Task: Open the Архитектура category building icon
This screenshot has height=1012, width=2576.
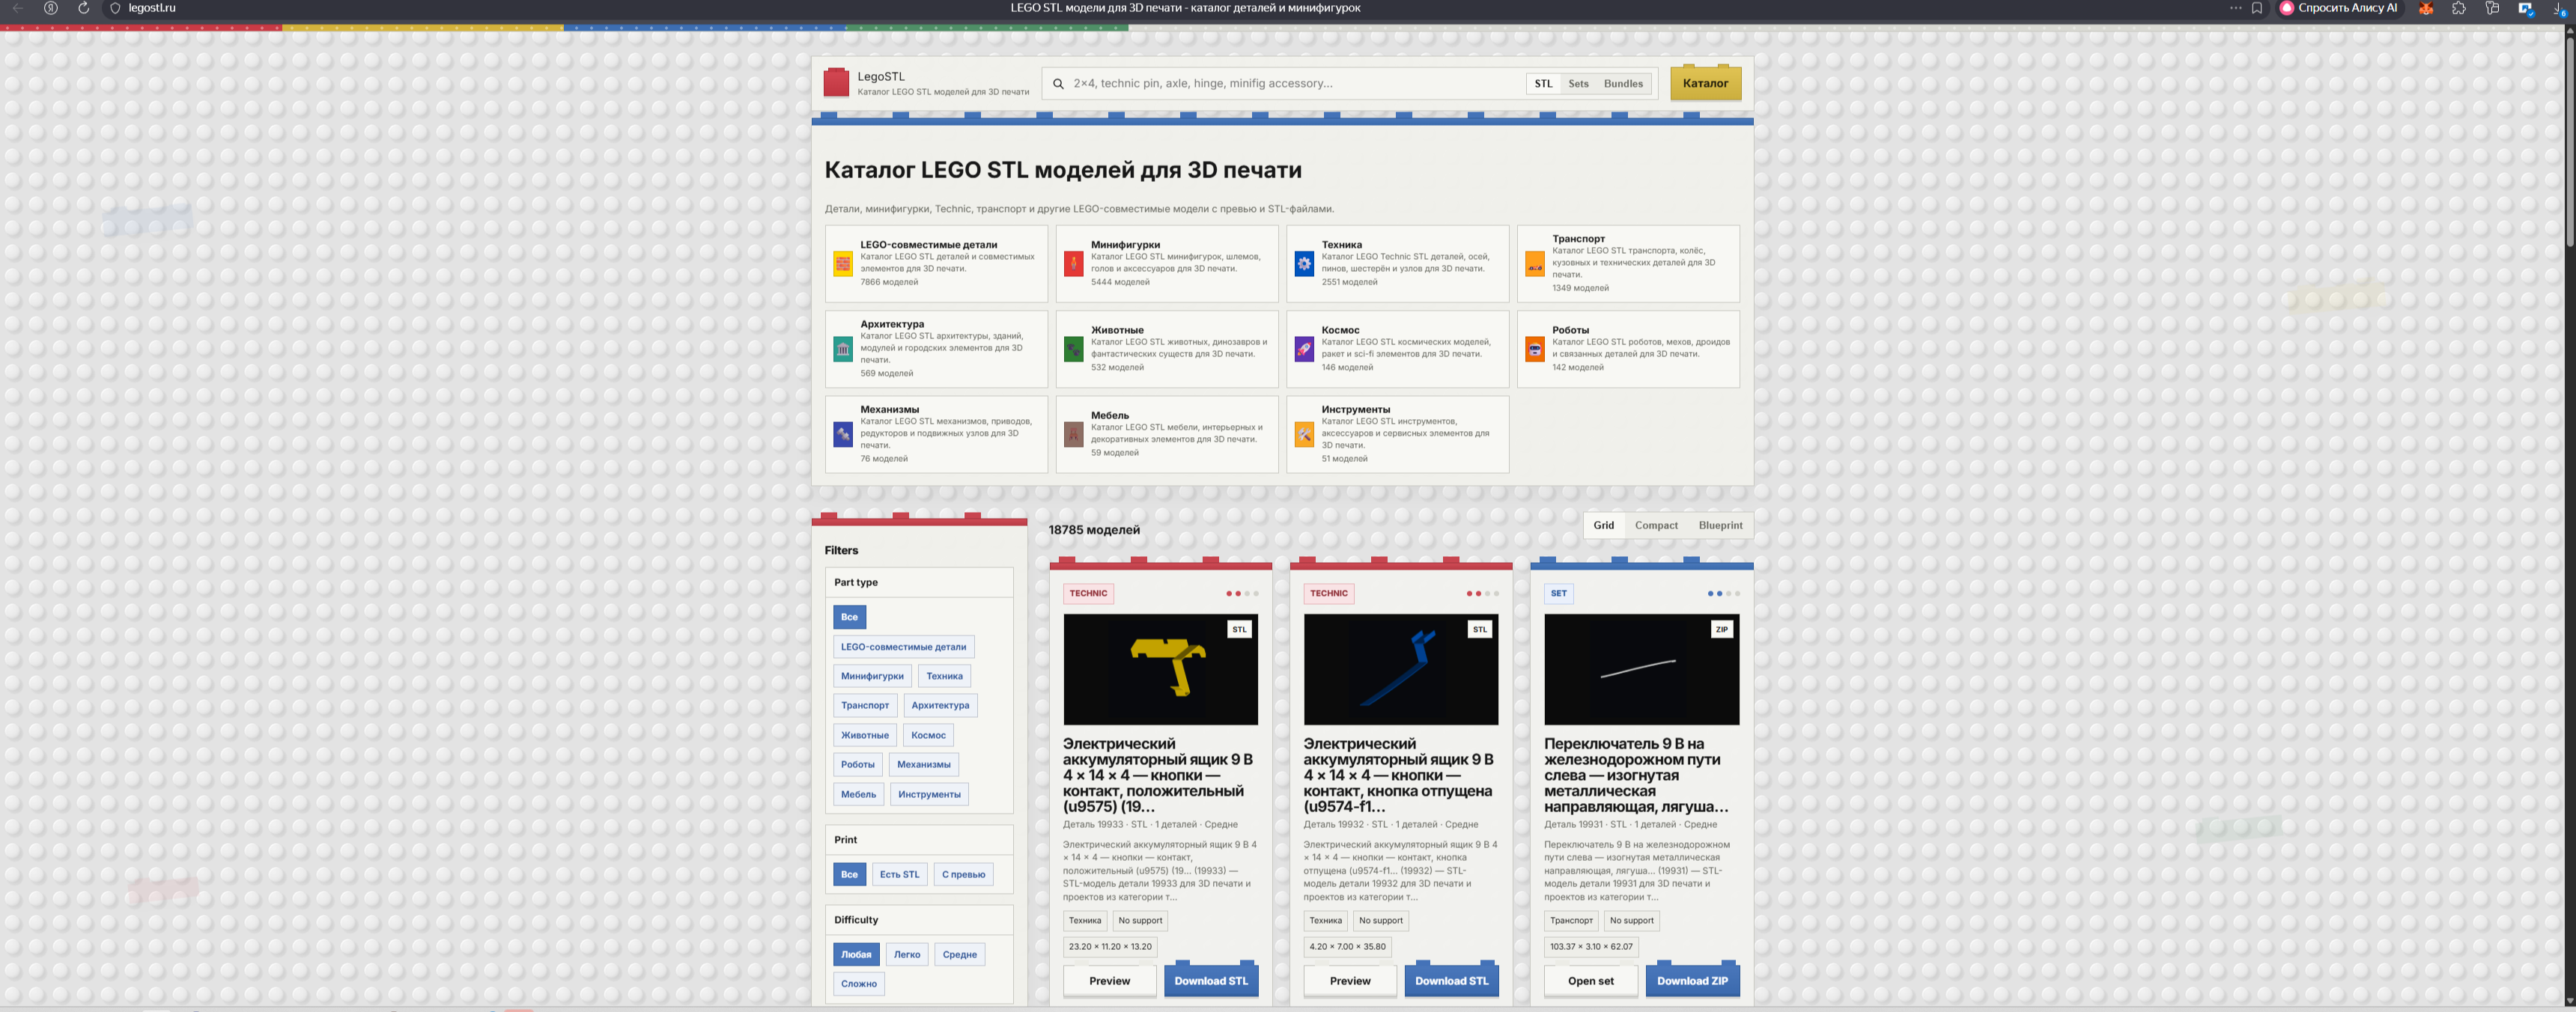Action: coord(843,349)
